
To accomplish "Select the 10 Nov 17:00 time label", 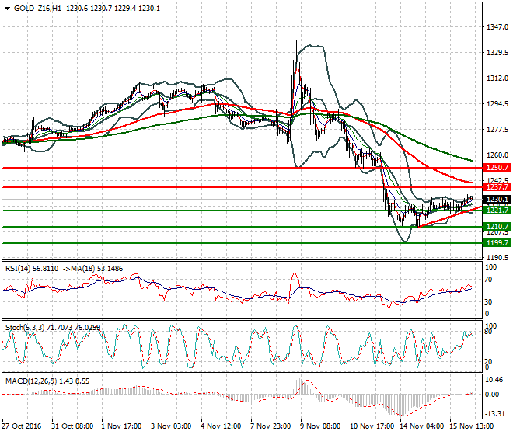I will (x=372, y=426).
